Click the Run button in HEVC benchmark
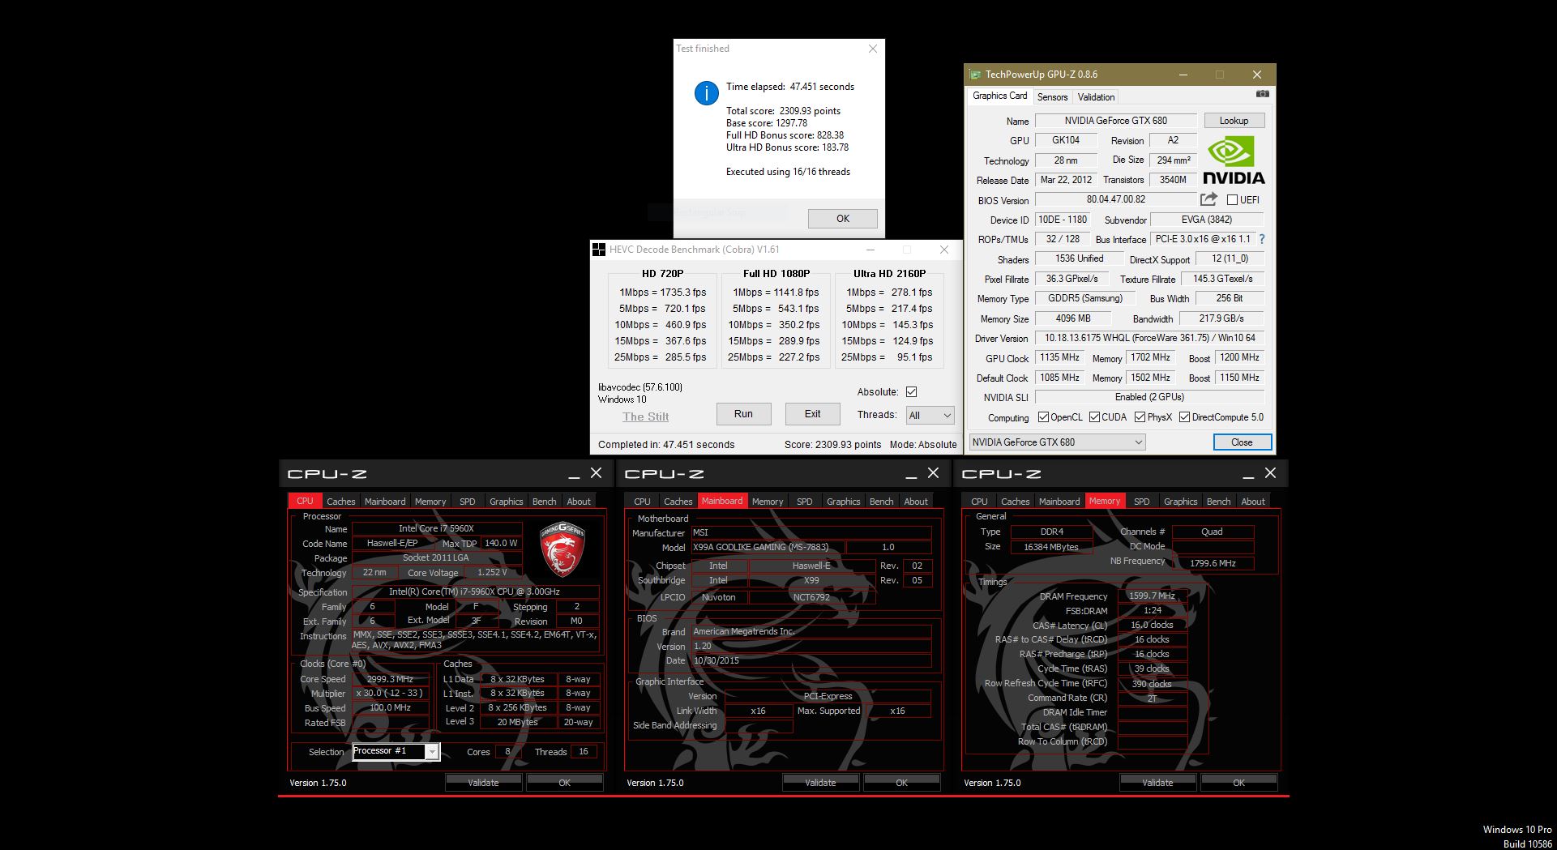The image size is (1557, 850). click(x=743, y=414)
